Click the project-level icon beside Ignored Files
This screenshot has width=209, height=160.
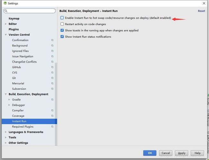coord(52,51)
